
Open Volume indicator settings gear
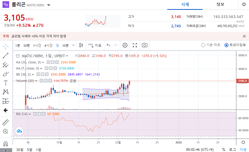tap(46, 81)
